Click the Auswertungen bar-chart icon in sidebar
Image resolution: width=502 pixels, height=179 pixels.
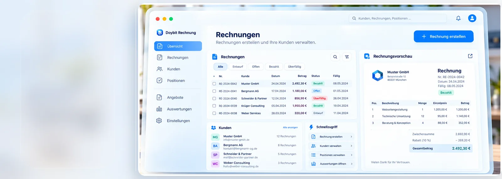click(x=159, y=109)
